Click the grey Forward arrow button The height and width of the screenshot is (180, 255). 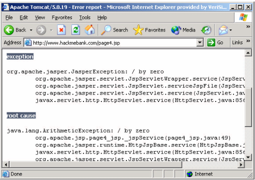(41, 30)
